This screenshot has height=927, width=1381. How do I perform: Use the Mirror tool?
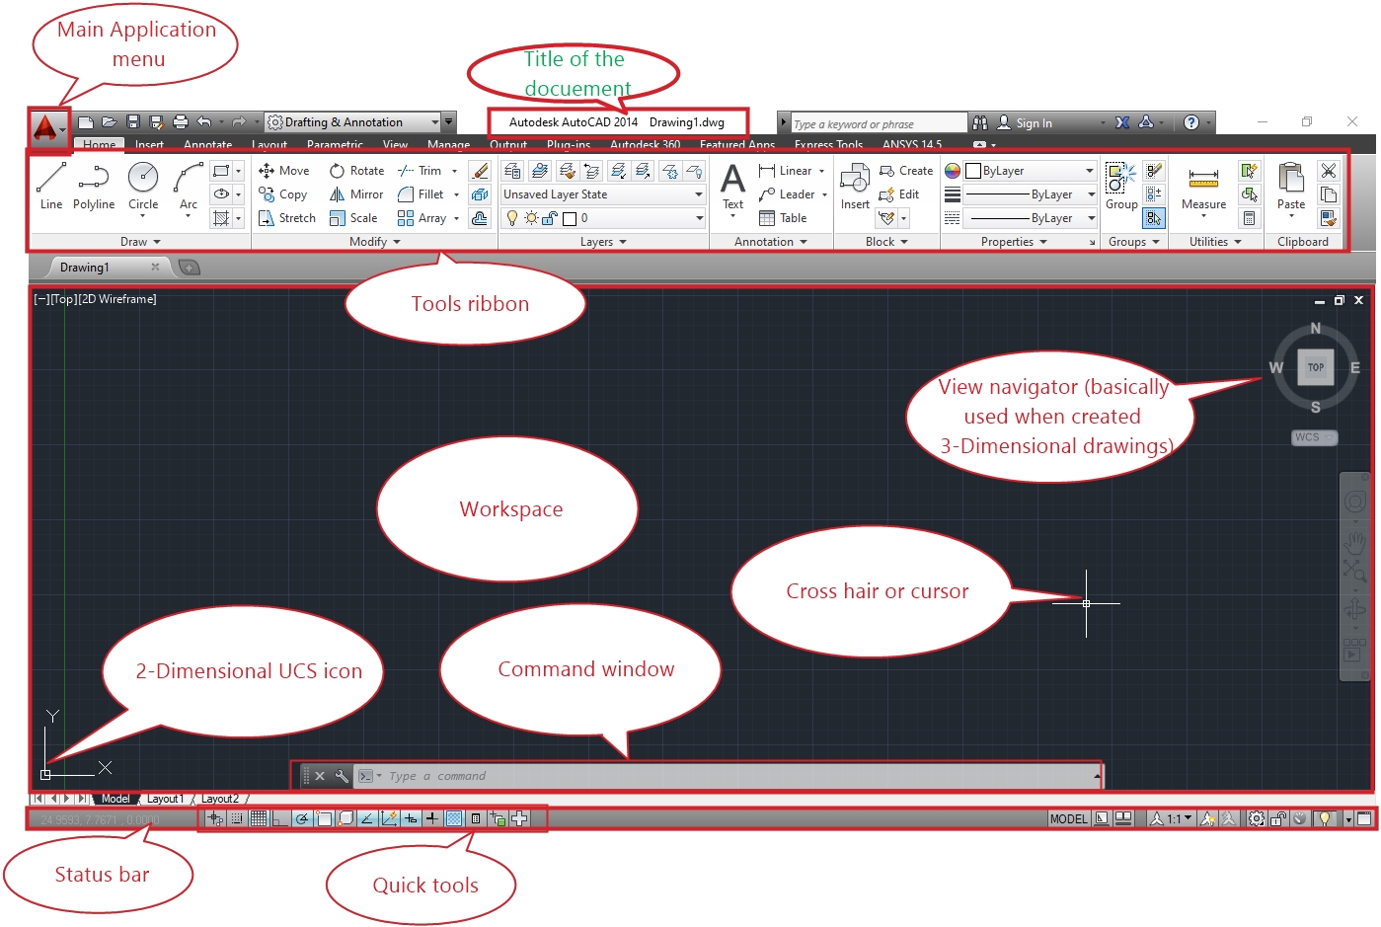tap(356, 194)
